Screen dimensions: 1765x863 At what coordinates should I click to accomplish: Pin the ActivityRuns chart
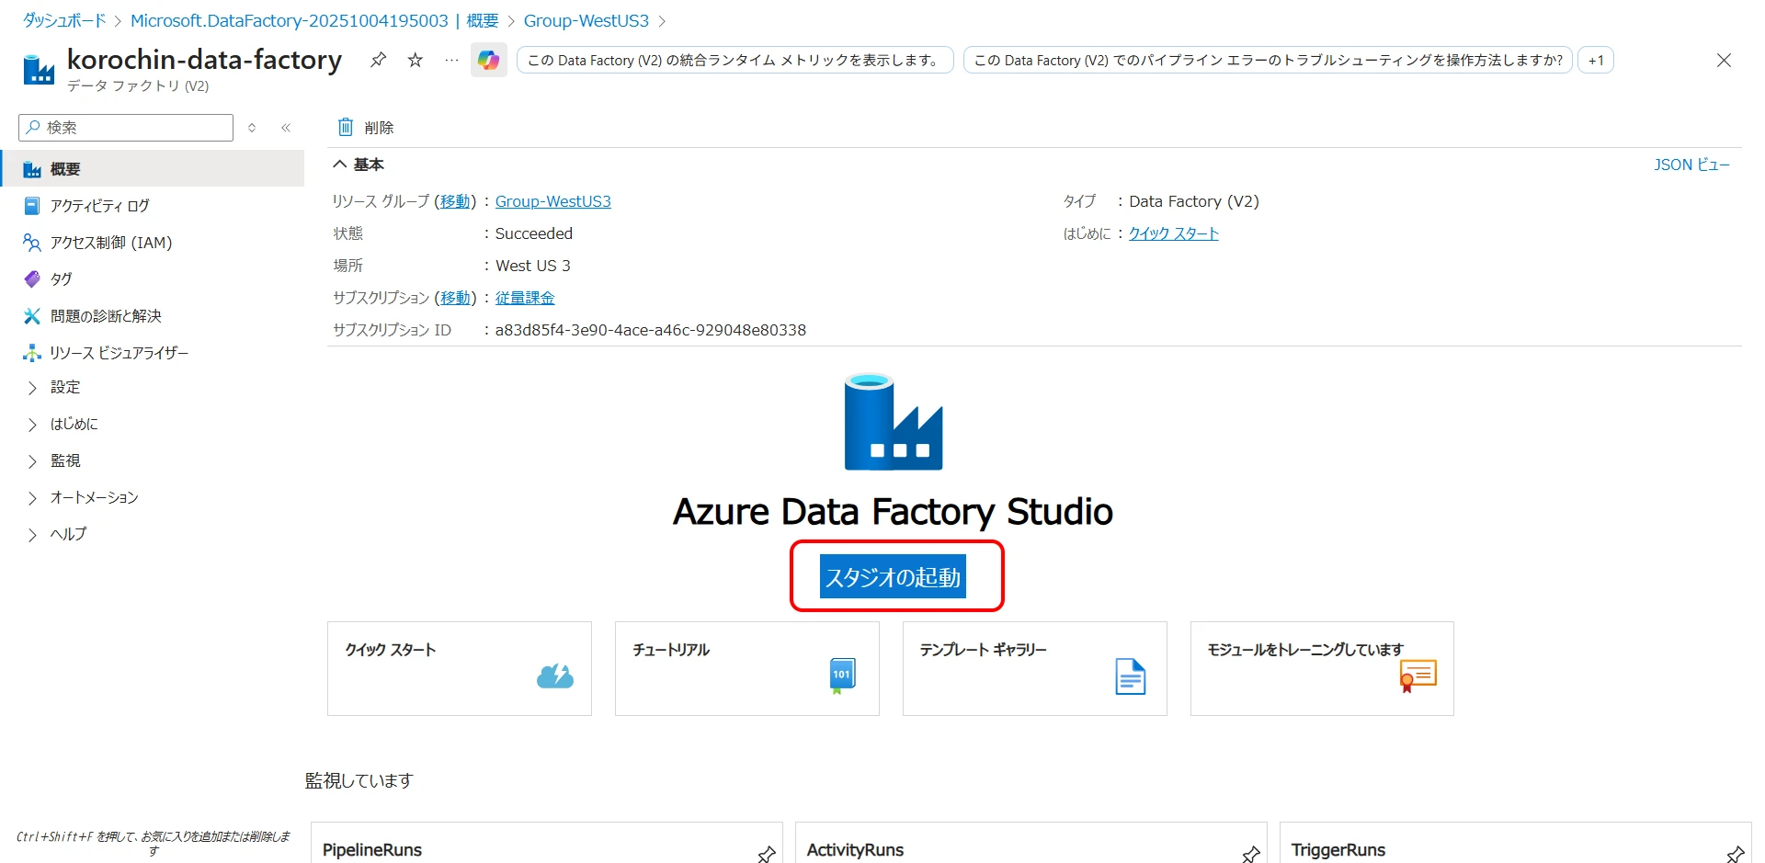1250,854
